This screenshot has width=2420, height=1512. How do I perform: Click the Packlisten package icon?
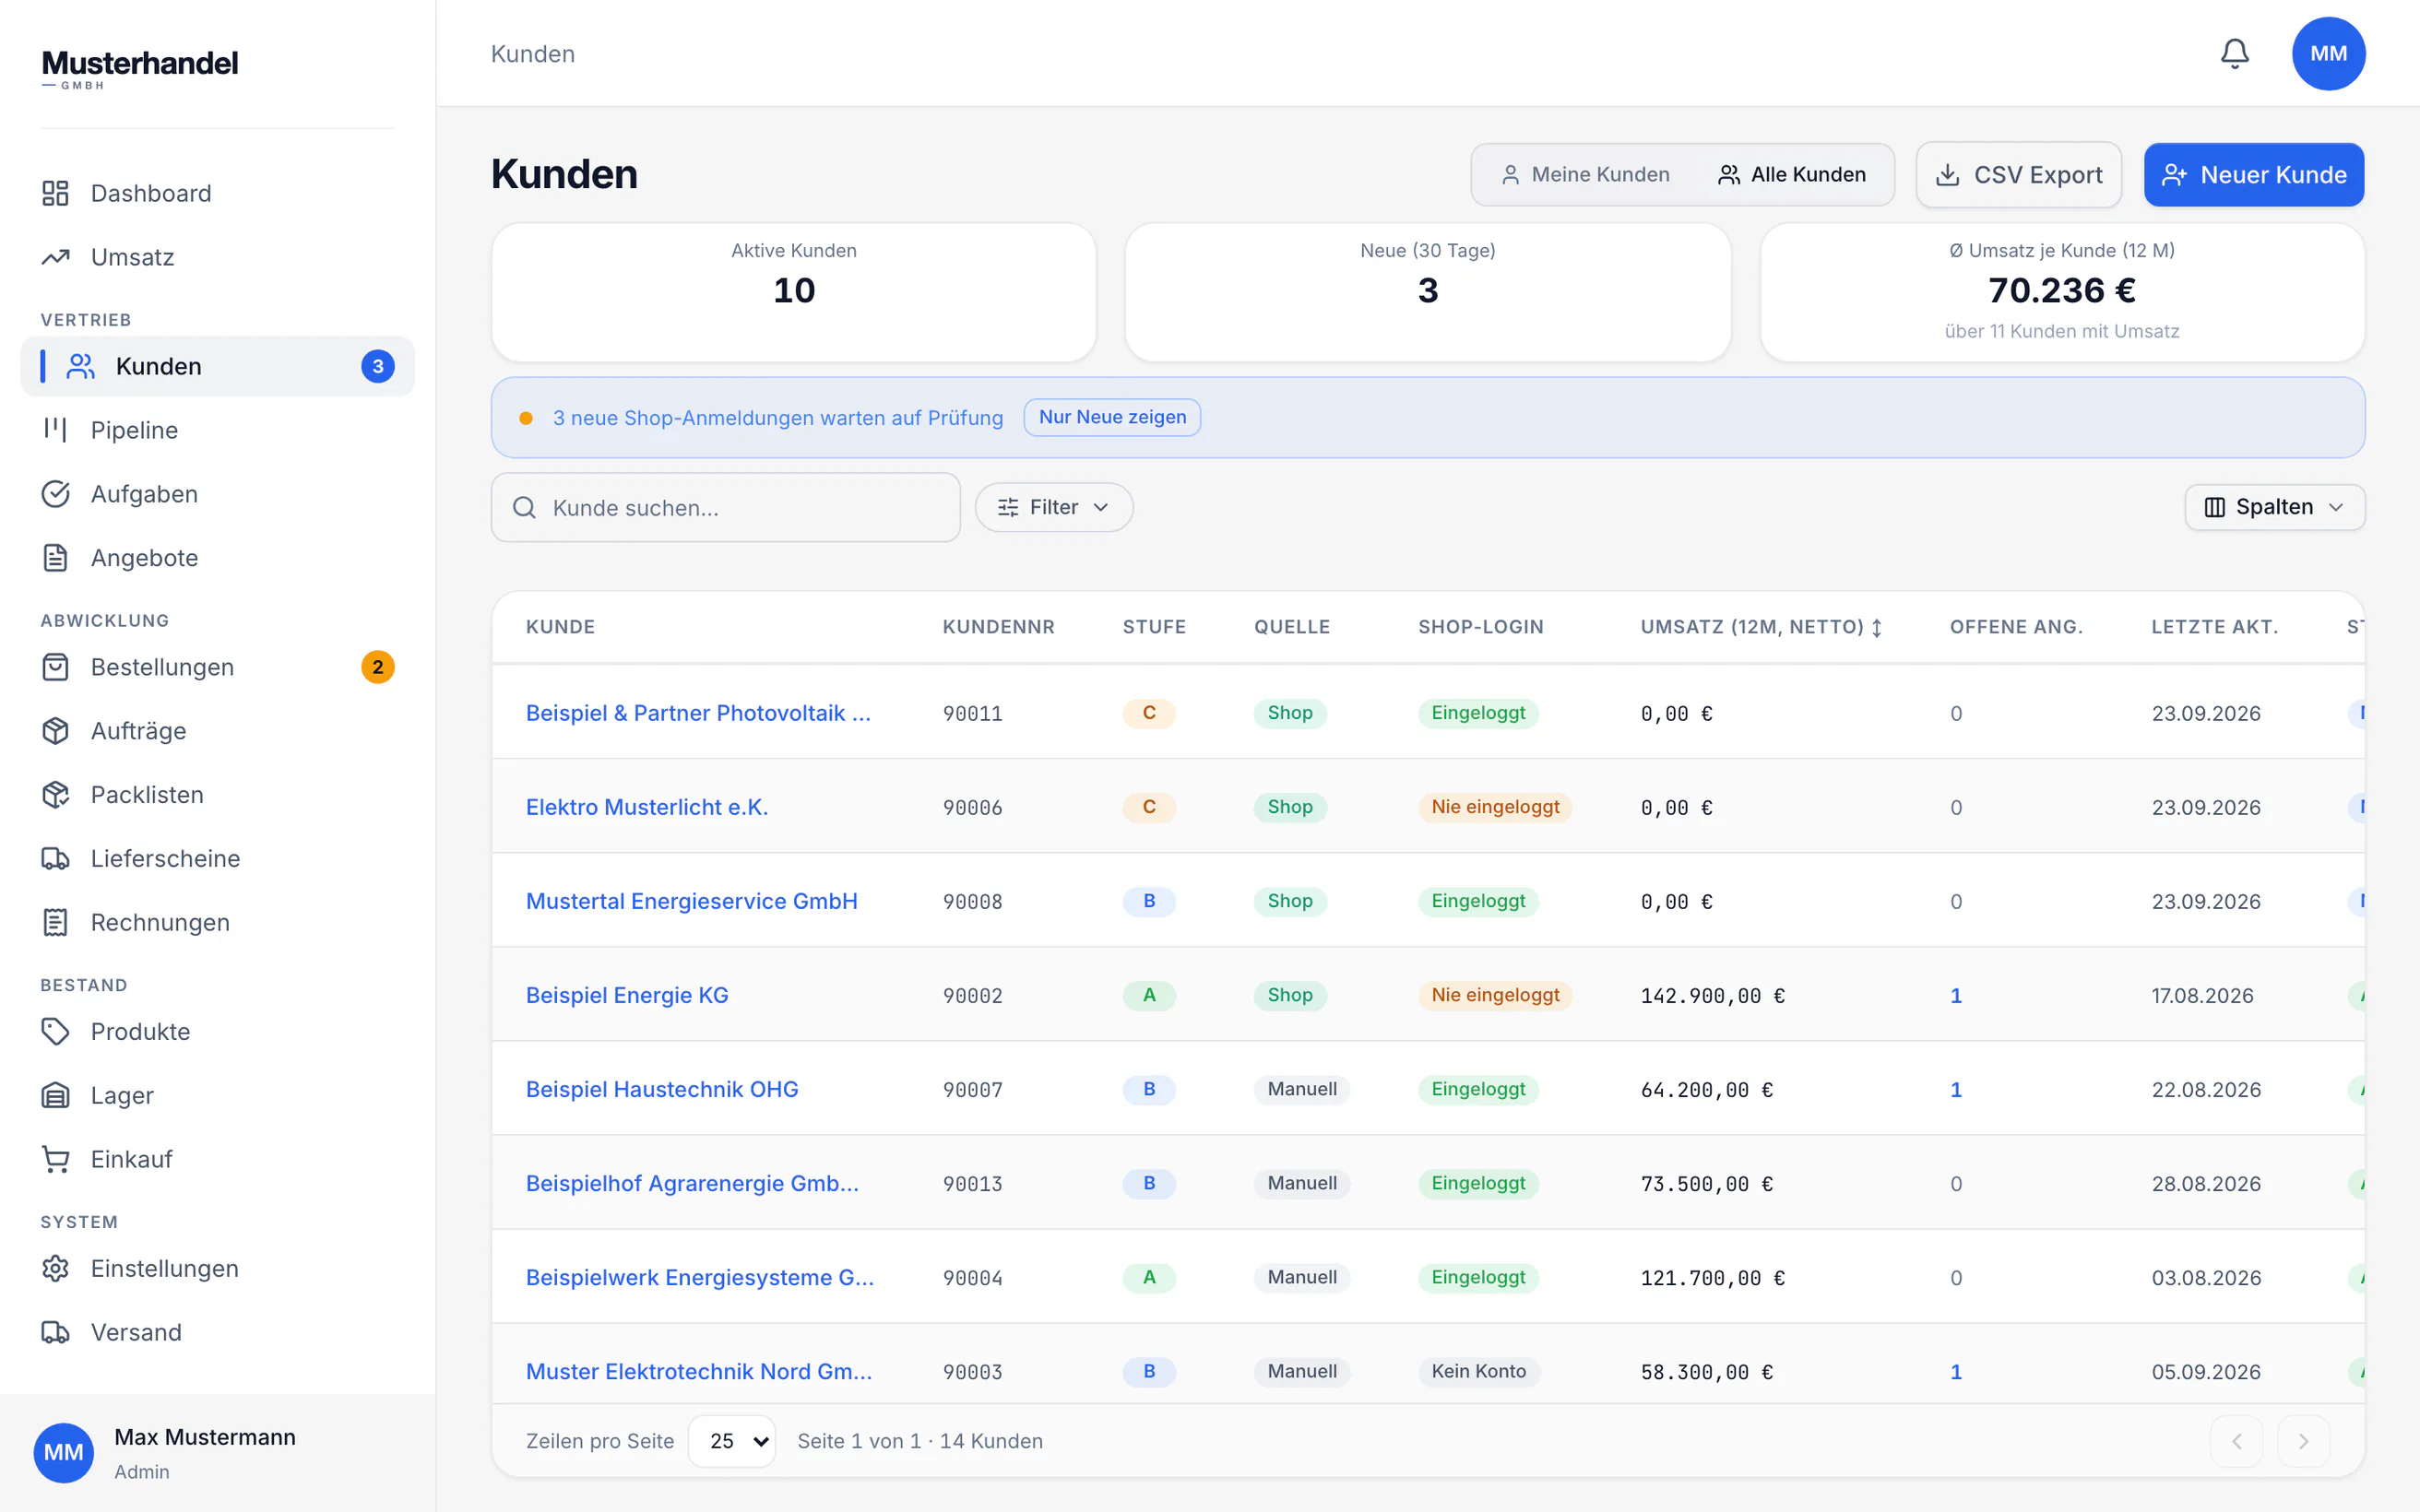tap(56, 795)
